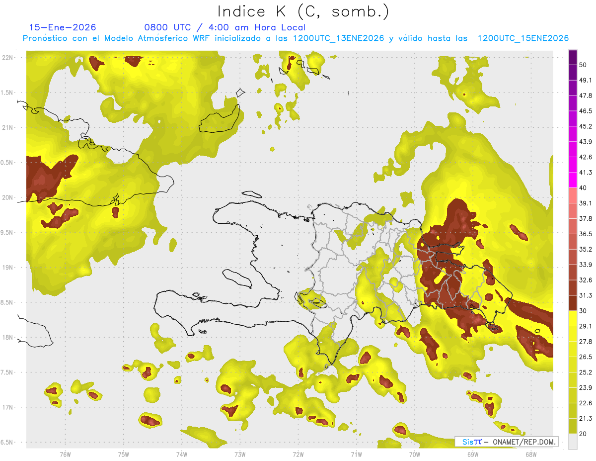Click the longitude label "69W"

[472, 454]
